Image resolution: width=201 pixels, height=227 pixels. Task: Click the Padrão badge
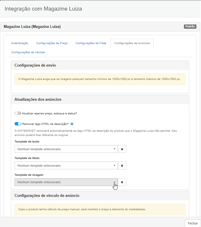coord(190,26)
